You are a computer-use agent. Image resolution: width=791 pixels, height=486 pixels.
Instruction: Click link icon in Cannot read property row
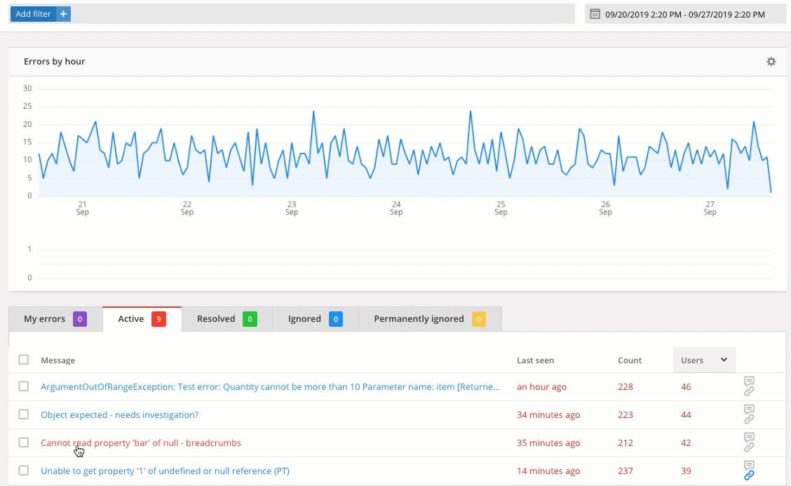pyautogui.click(x=749, y=447)
